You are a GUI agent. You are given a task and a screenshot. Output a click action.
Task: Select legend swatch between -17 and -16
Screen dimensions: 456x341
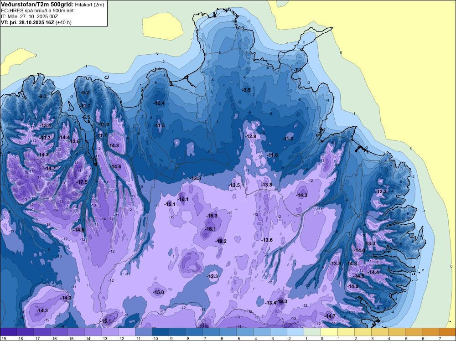click(42, 332)
